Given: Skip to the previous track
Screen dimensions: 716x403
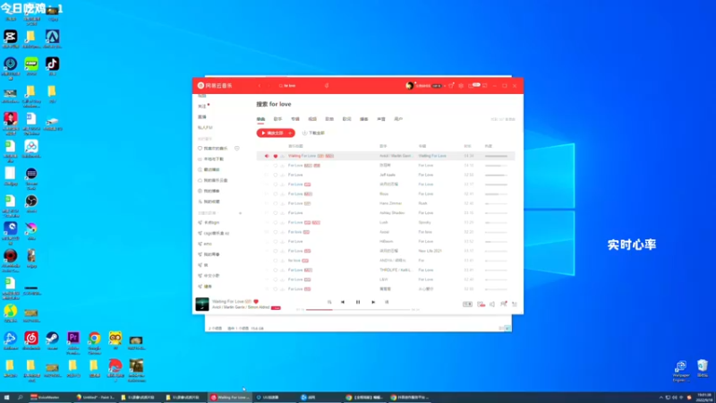Looking at the screenshot, I should pyautogui.click(x=343, y=302).
